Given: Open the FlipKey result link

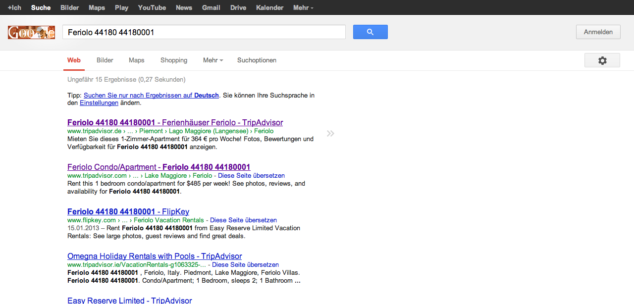Looking at the screenshot, I should (128, 212).
